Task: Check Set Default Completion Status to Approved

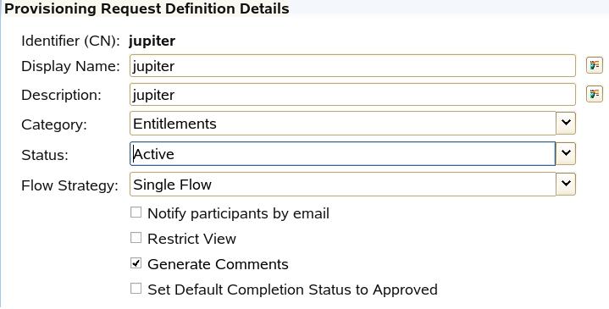Action: [x=136, y=289]
